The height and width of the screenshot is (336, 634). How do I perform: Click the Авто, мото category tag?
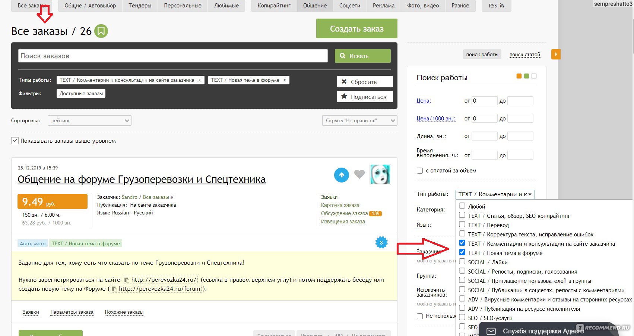(x=33, y=243)
